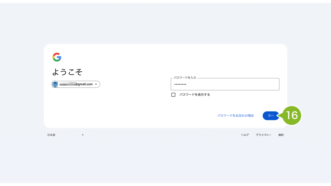Screen dimensions: 331x186
Task: Enable the パスワードを表示する checkbox
Action: [x=173, y=95]
